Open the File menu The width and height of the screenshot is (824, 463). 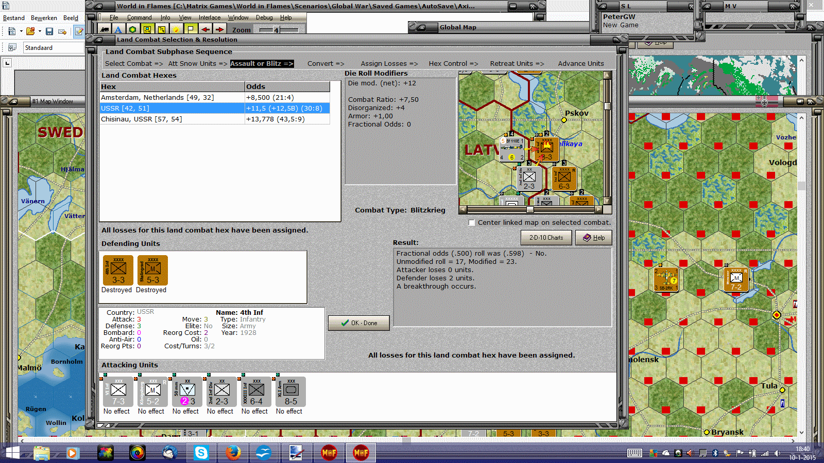pyautogui.click(x=114, y=17)
